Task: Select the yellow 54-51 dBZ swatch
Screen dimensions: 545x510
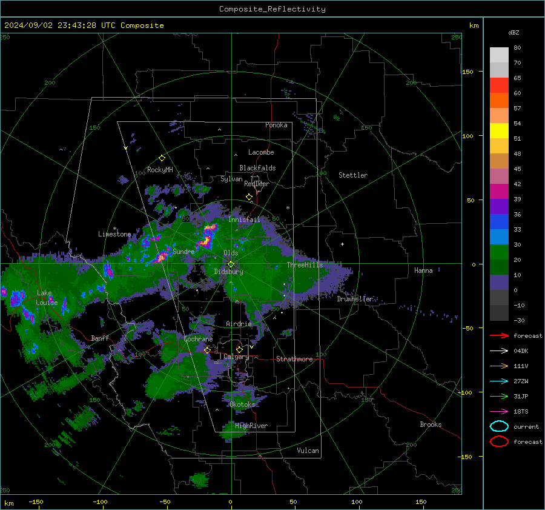Action: (x=499, y=130)
